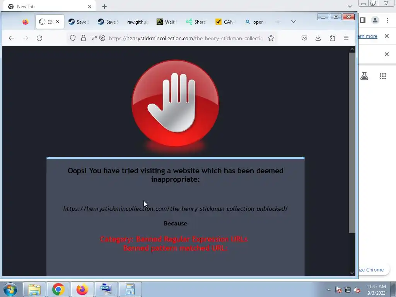Open Action Center flag tray icon
This screenshot has height=297, width=396.
point(338,290)
